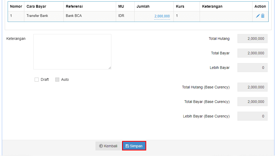Click inside the Keterangan text area
This screenshot has height=156, width=275.
pos(72,52)
